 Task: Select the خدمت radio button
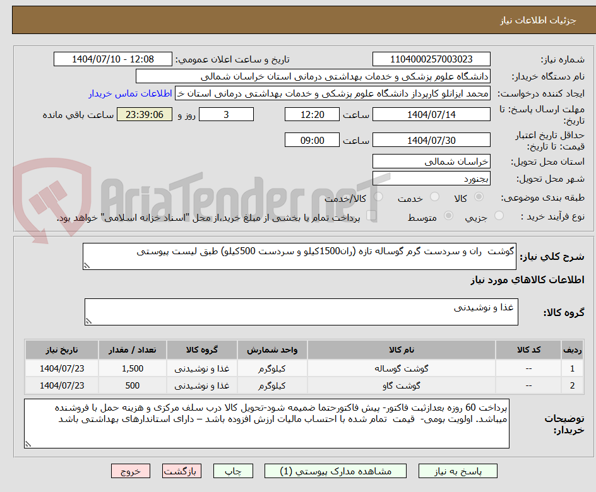(x=434, y=197)
